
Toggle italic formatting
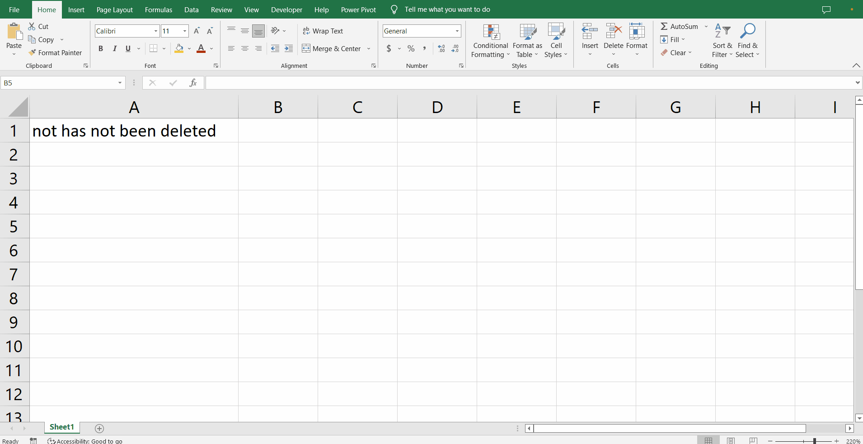[x=114, y=48]
